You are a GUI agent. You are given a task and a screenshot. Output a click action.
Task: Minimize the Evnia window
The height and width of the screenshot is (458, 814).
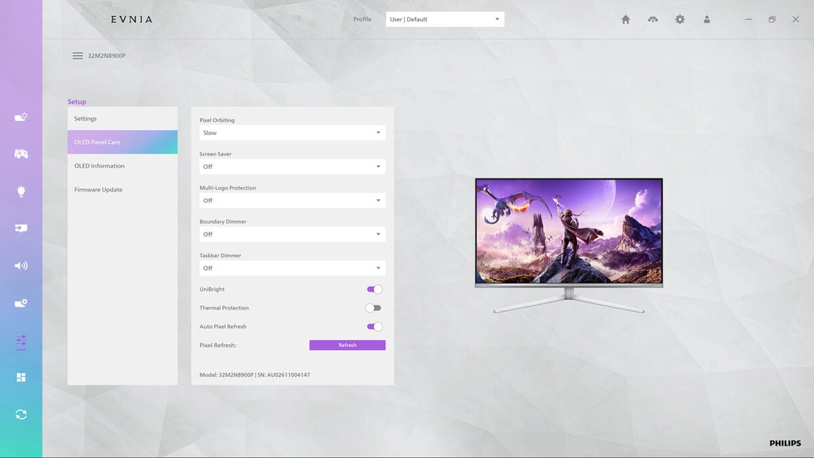click(x=748, y=20)
